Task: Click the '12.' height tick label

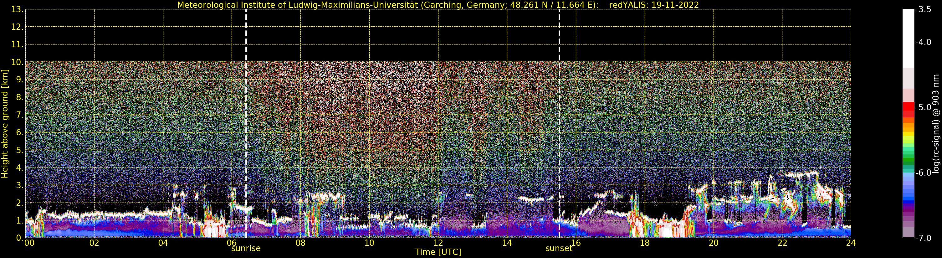Action: pyautogui.click(x=17, y=27)
